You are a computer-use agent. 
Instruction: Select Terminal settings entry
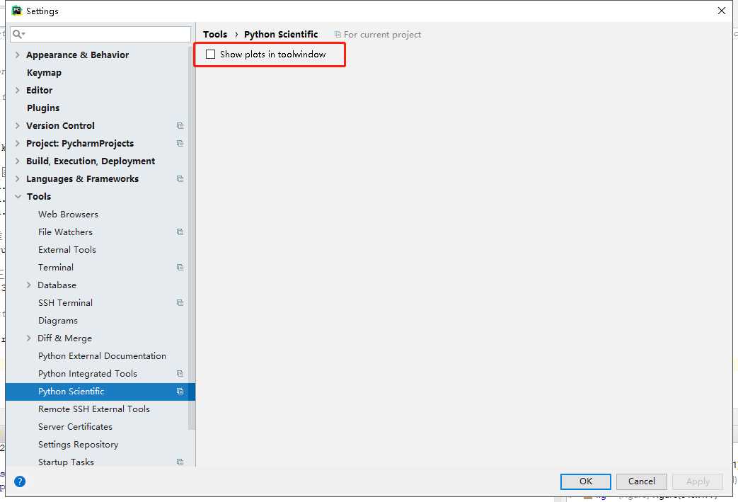(x=55, y=268)
